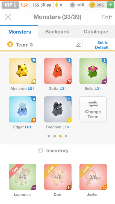The height and width of the screenshot is (204, 115).
Task: Select the Brennon L16 monster card
Action: [58, 109]
